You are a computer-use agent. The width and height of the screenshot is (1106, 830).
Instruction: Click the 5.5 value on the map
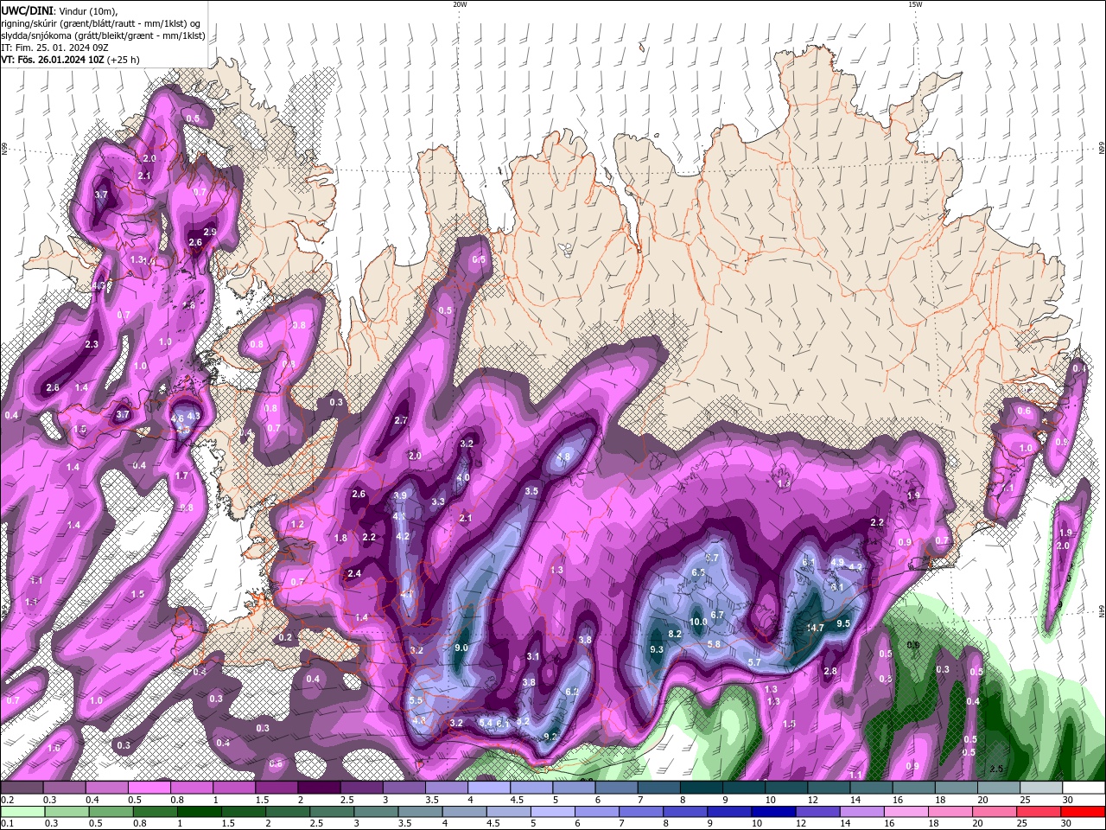coord(416,700)
